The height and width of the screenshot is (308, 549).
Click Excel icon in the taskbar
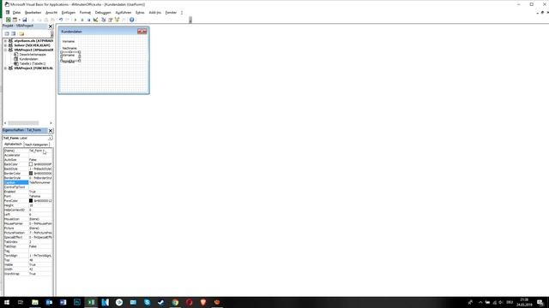(x=91, y=302)
